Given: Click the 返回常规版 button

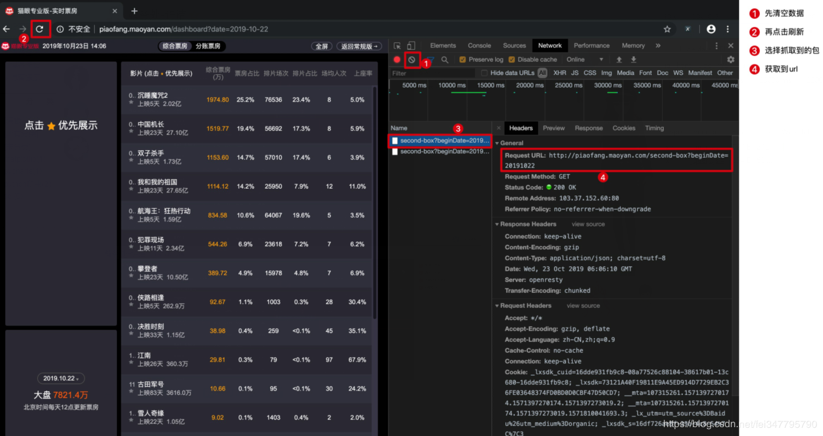Looking at the screenshot, I should pos(359,46).
